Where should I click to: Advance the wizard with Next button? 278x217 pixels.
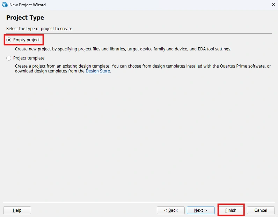200,210
